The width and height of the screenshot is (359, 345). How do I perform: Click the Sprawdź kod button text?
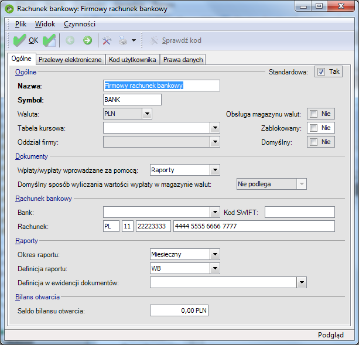[x=182, y=40]
